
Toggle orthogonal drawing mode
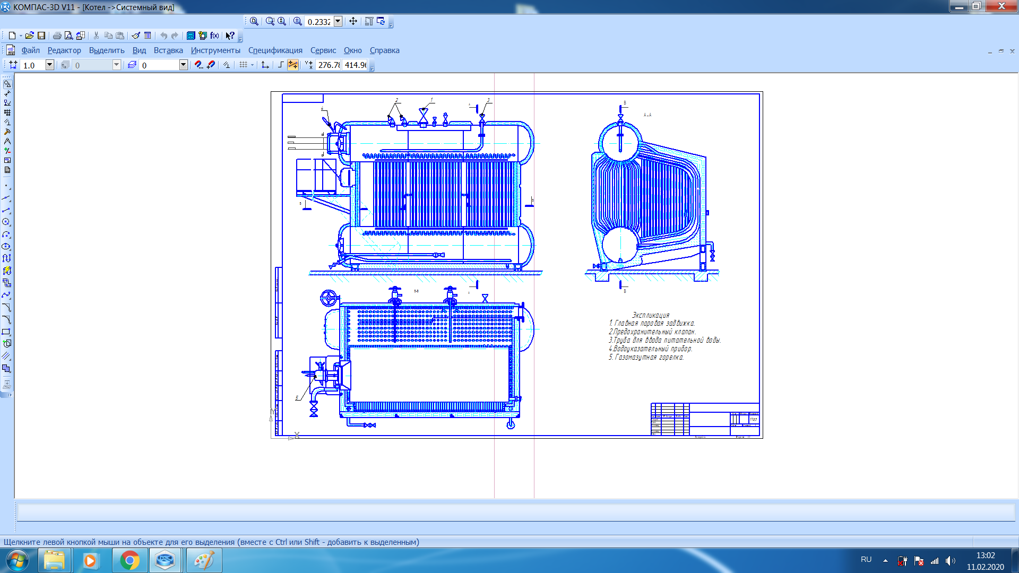(x=281, y=65)
